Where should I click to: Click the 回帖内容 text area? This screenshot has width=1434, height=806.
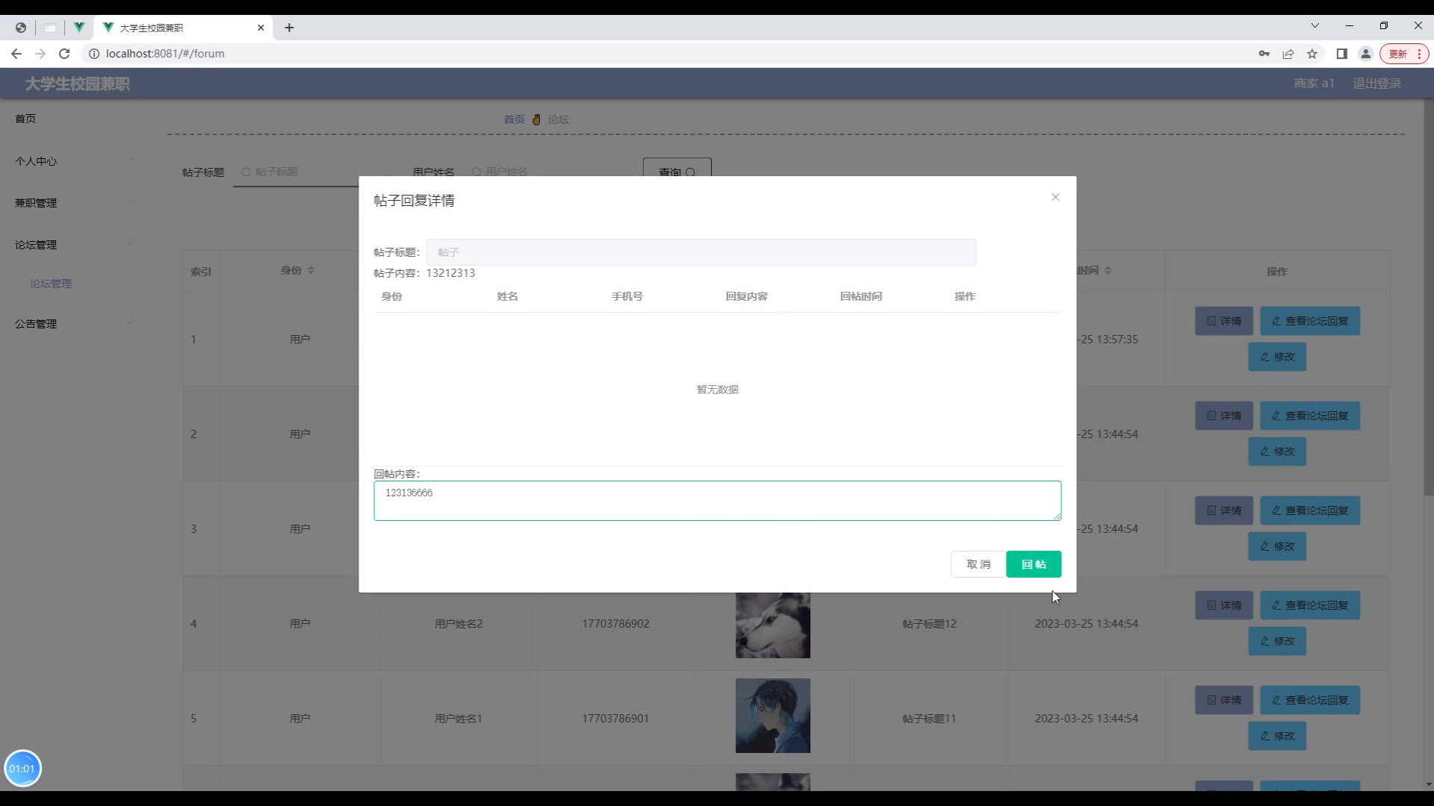717,501
